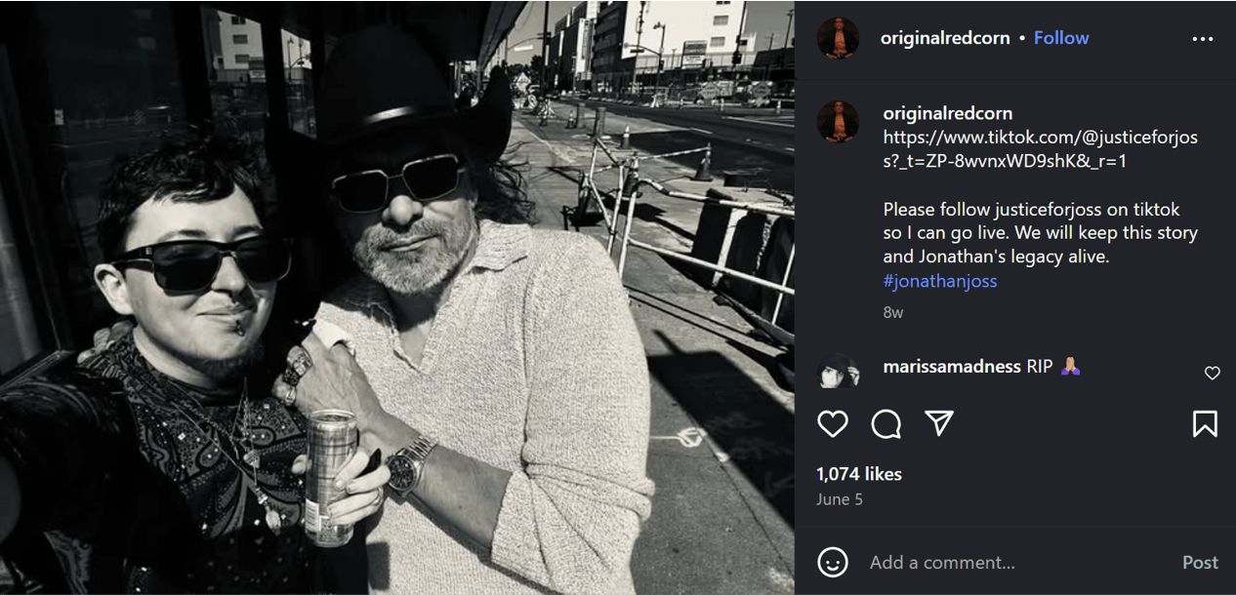Open the TikTok justiceforjoss link
Viewport: 1236px width, 595px height.
tap(1040, 149)
